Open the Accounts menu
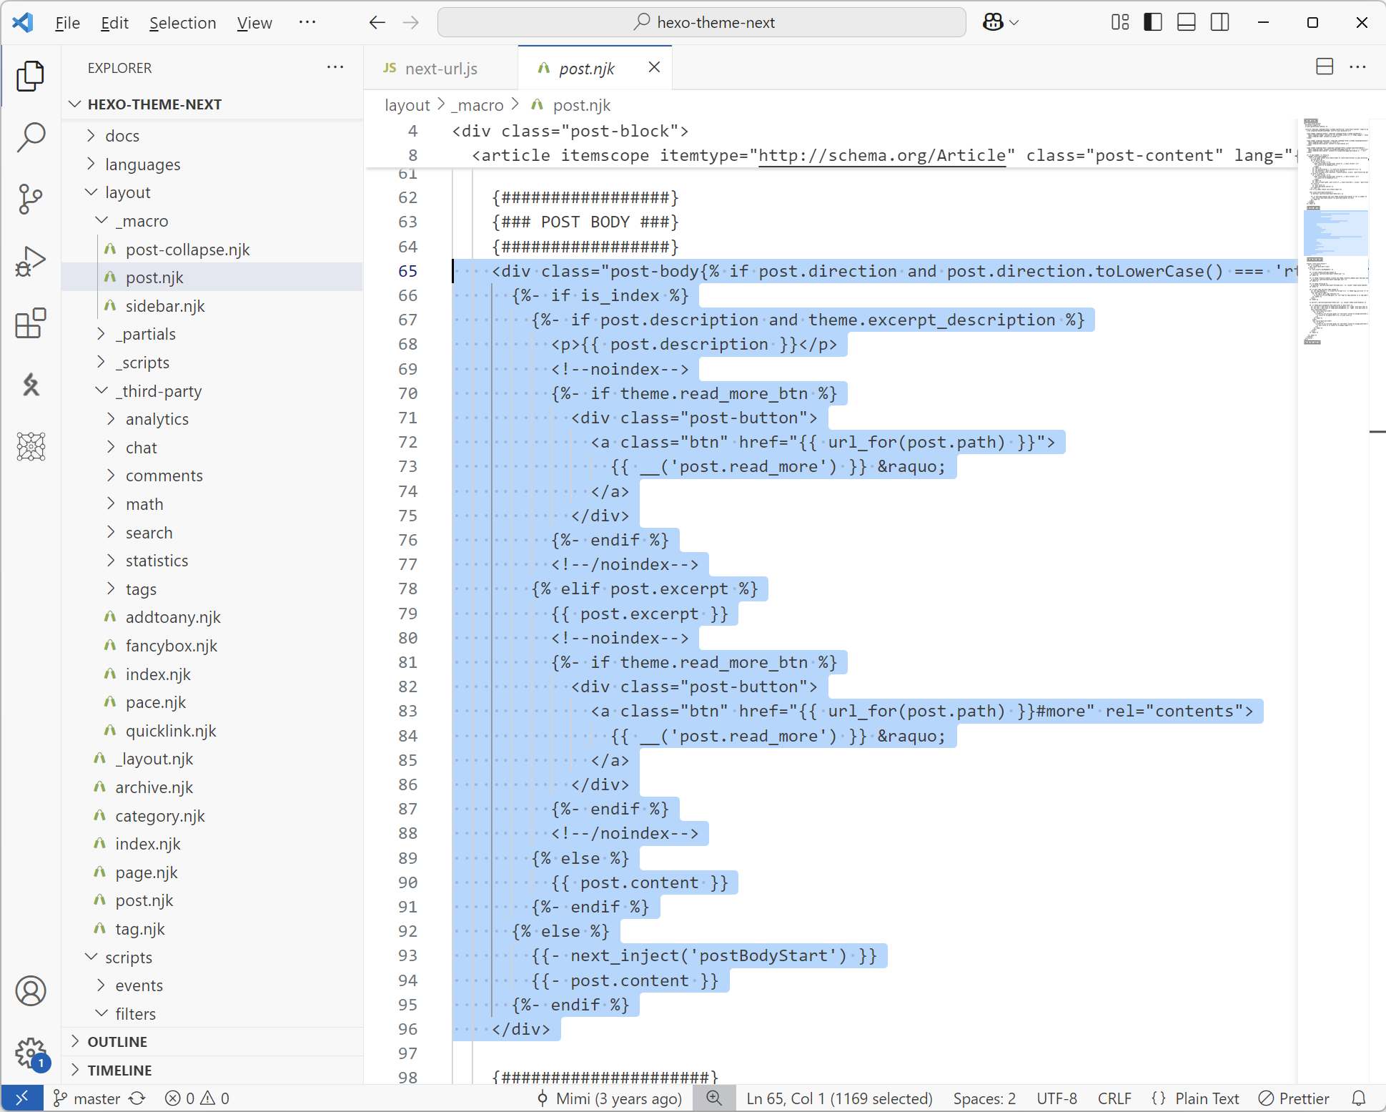1386x1112 pixels. (x=31, y=991)
